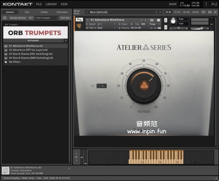Clear the Orb Trumpets search with X
The width and height of the screenshot is (219, 181).
click(x=57, y=18)
